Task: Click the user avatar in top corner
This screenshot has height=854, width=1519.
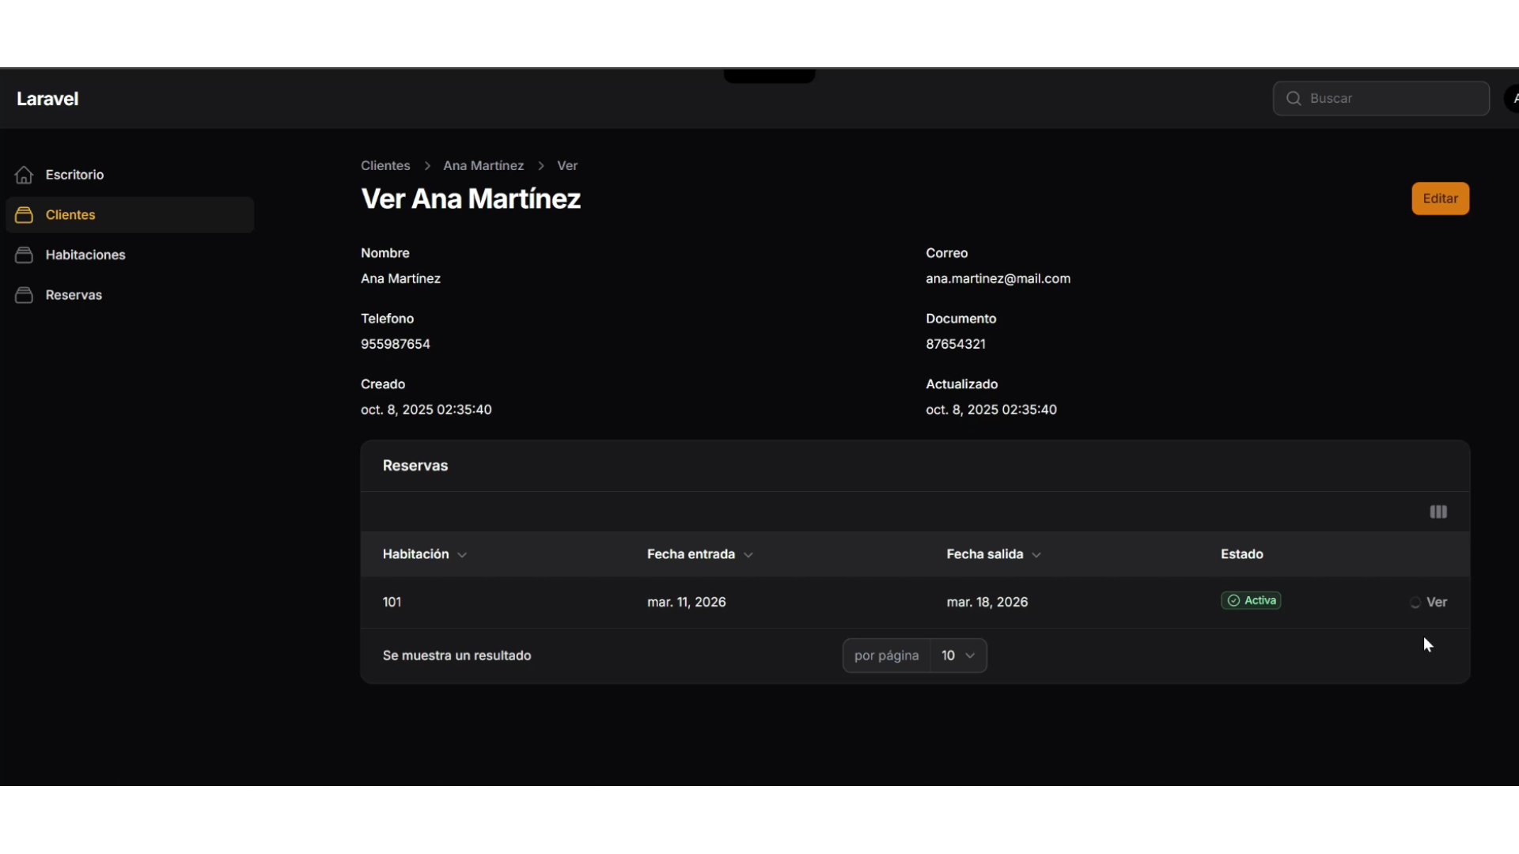Action: 1512,99
